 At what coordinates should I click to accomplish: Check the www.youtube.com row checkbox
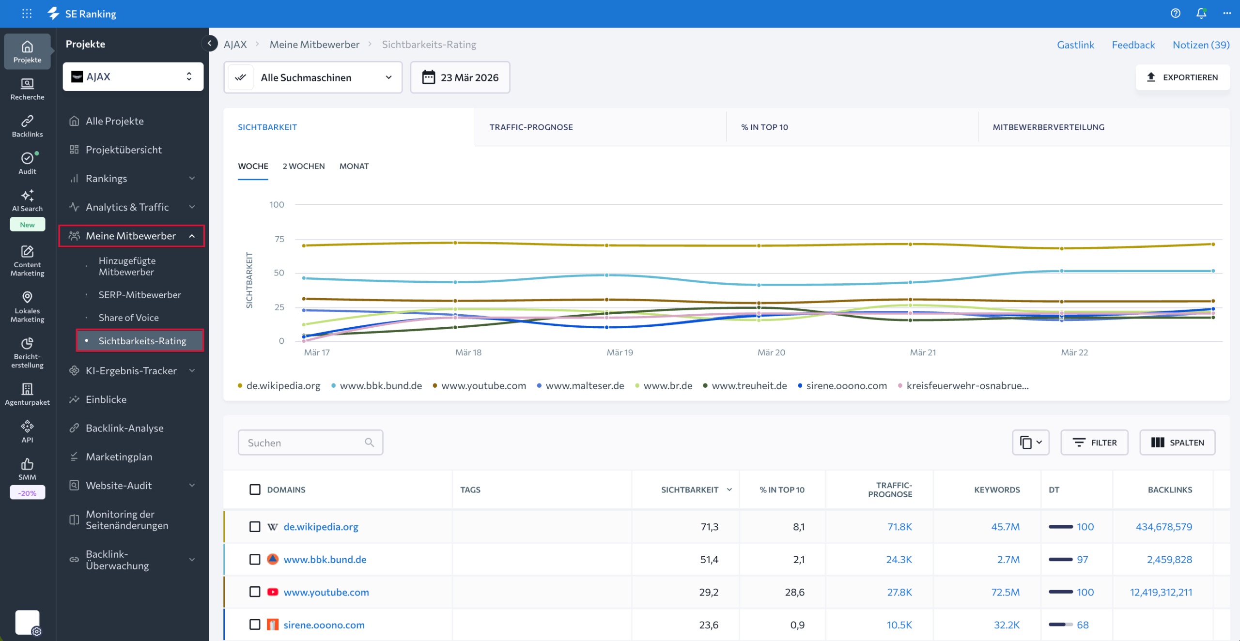[255, 592]
